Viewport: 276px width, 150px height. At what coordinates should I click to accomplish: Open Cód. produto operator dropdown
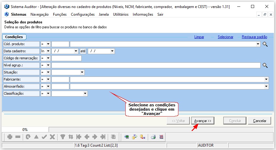point(48,44)
